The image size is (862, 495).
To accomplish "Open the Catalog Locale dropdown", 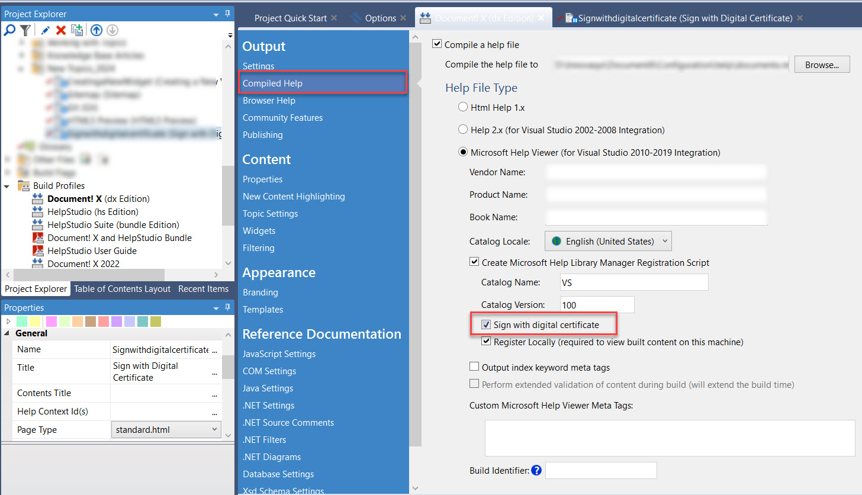I will [x=665, y=240].
